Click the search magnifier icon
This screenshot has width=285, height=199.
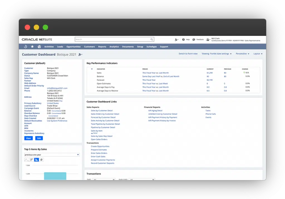[x=152, y=39]
